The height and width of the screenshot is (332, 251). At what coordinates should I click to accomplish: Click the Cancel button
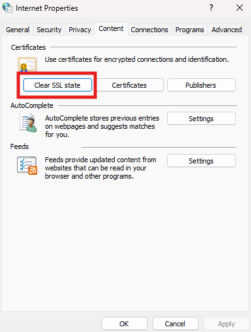pyautogui.click(x=175, y=324)
